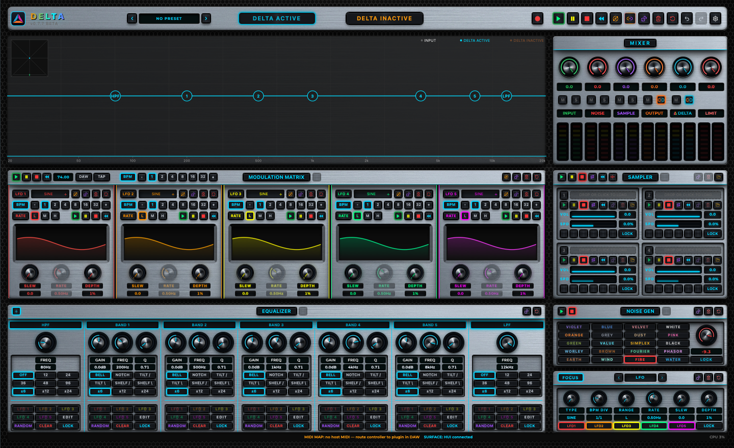
Task: Open the LFO 3 SINE waveform selector
Action: 265,194
